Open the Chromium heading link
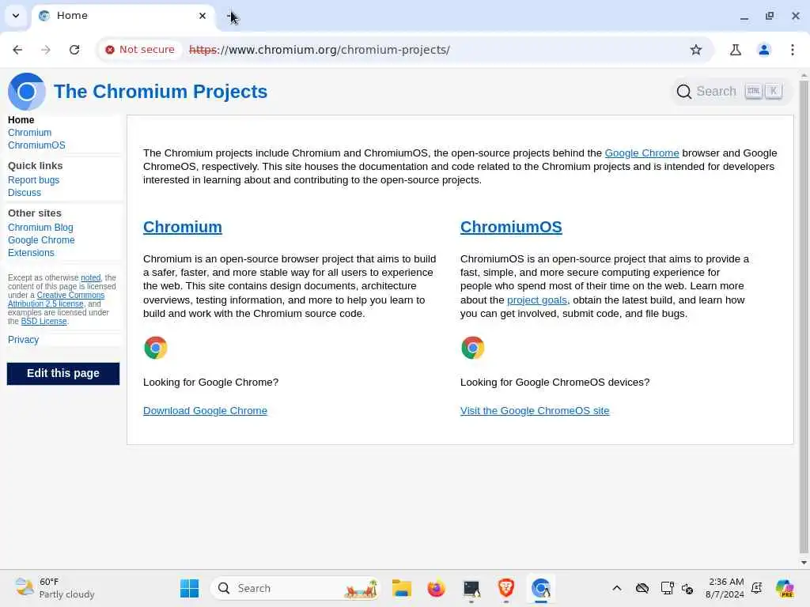 point(183,227)
